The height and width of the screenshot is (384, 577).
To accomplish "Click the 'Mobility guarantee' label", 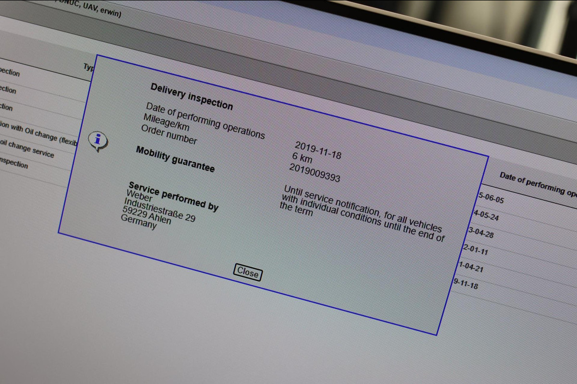I will pyautogui.click(x=175, y=159).
